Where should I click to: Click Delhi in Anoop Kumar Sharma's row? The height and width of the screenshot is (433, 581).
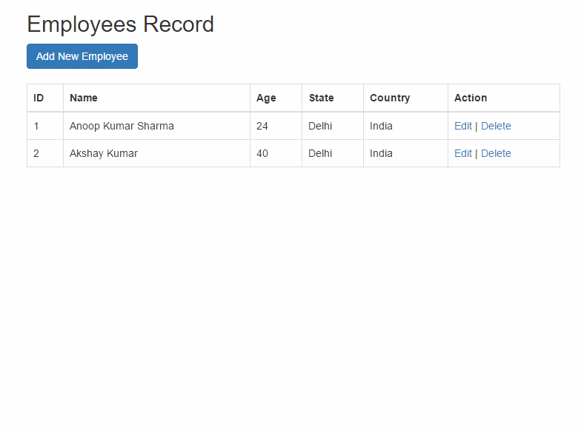(x=320, y=126)
